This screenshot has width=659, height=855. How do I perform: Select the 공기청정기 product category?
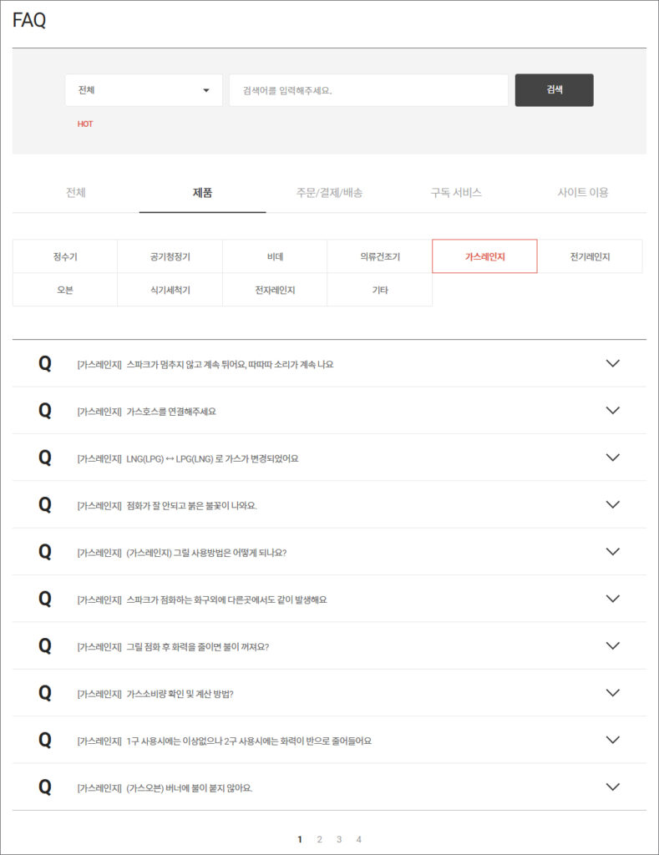(170, 256)
